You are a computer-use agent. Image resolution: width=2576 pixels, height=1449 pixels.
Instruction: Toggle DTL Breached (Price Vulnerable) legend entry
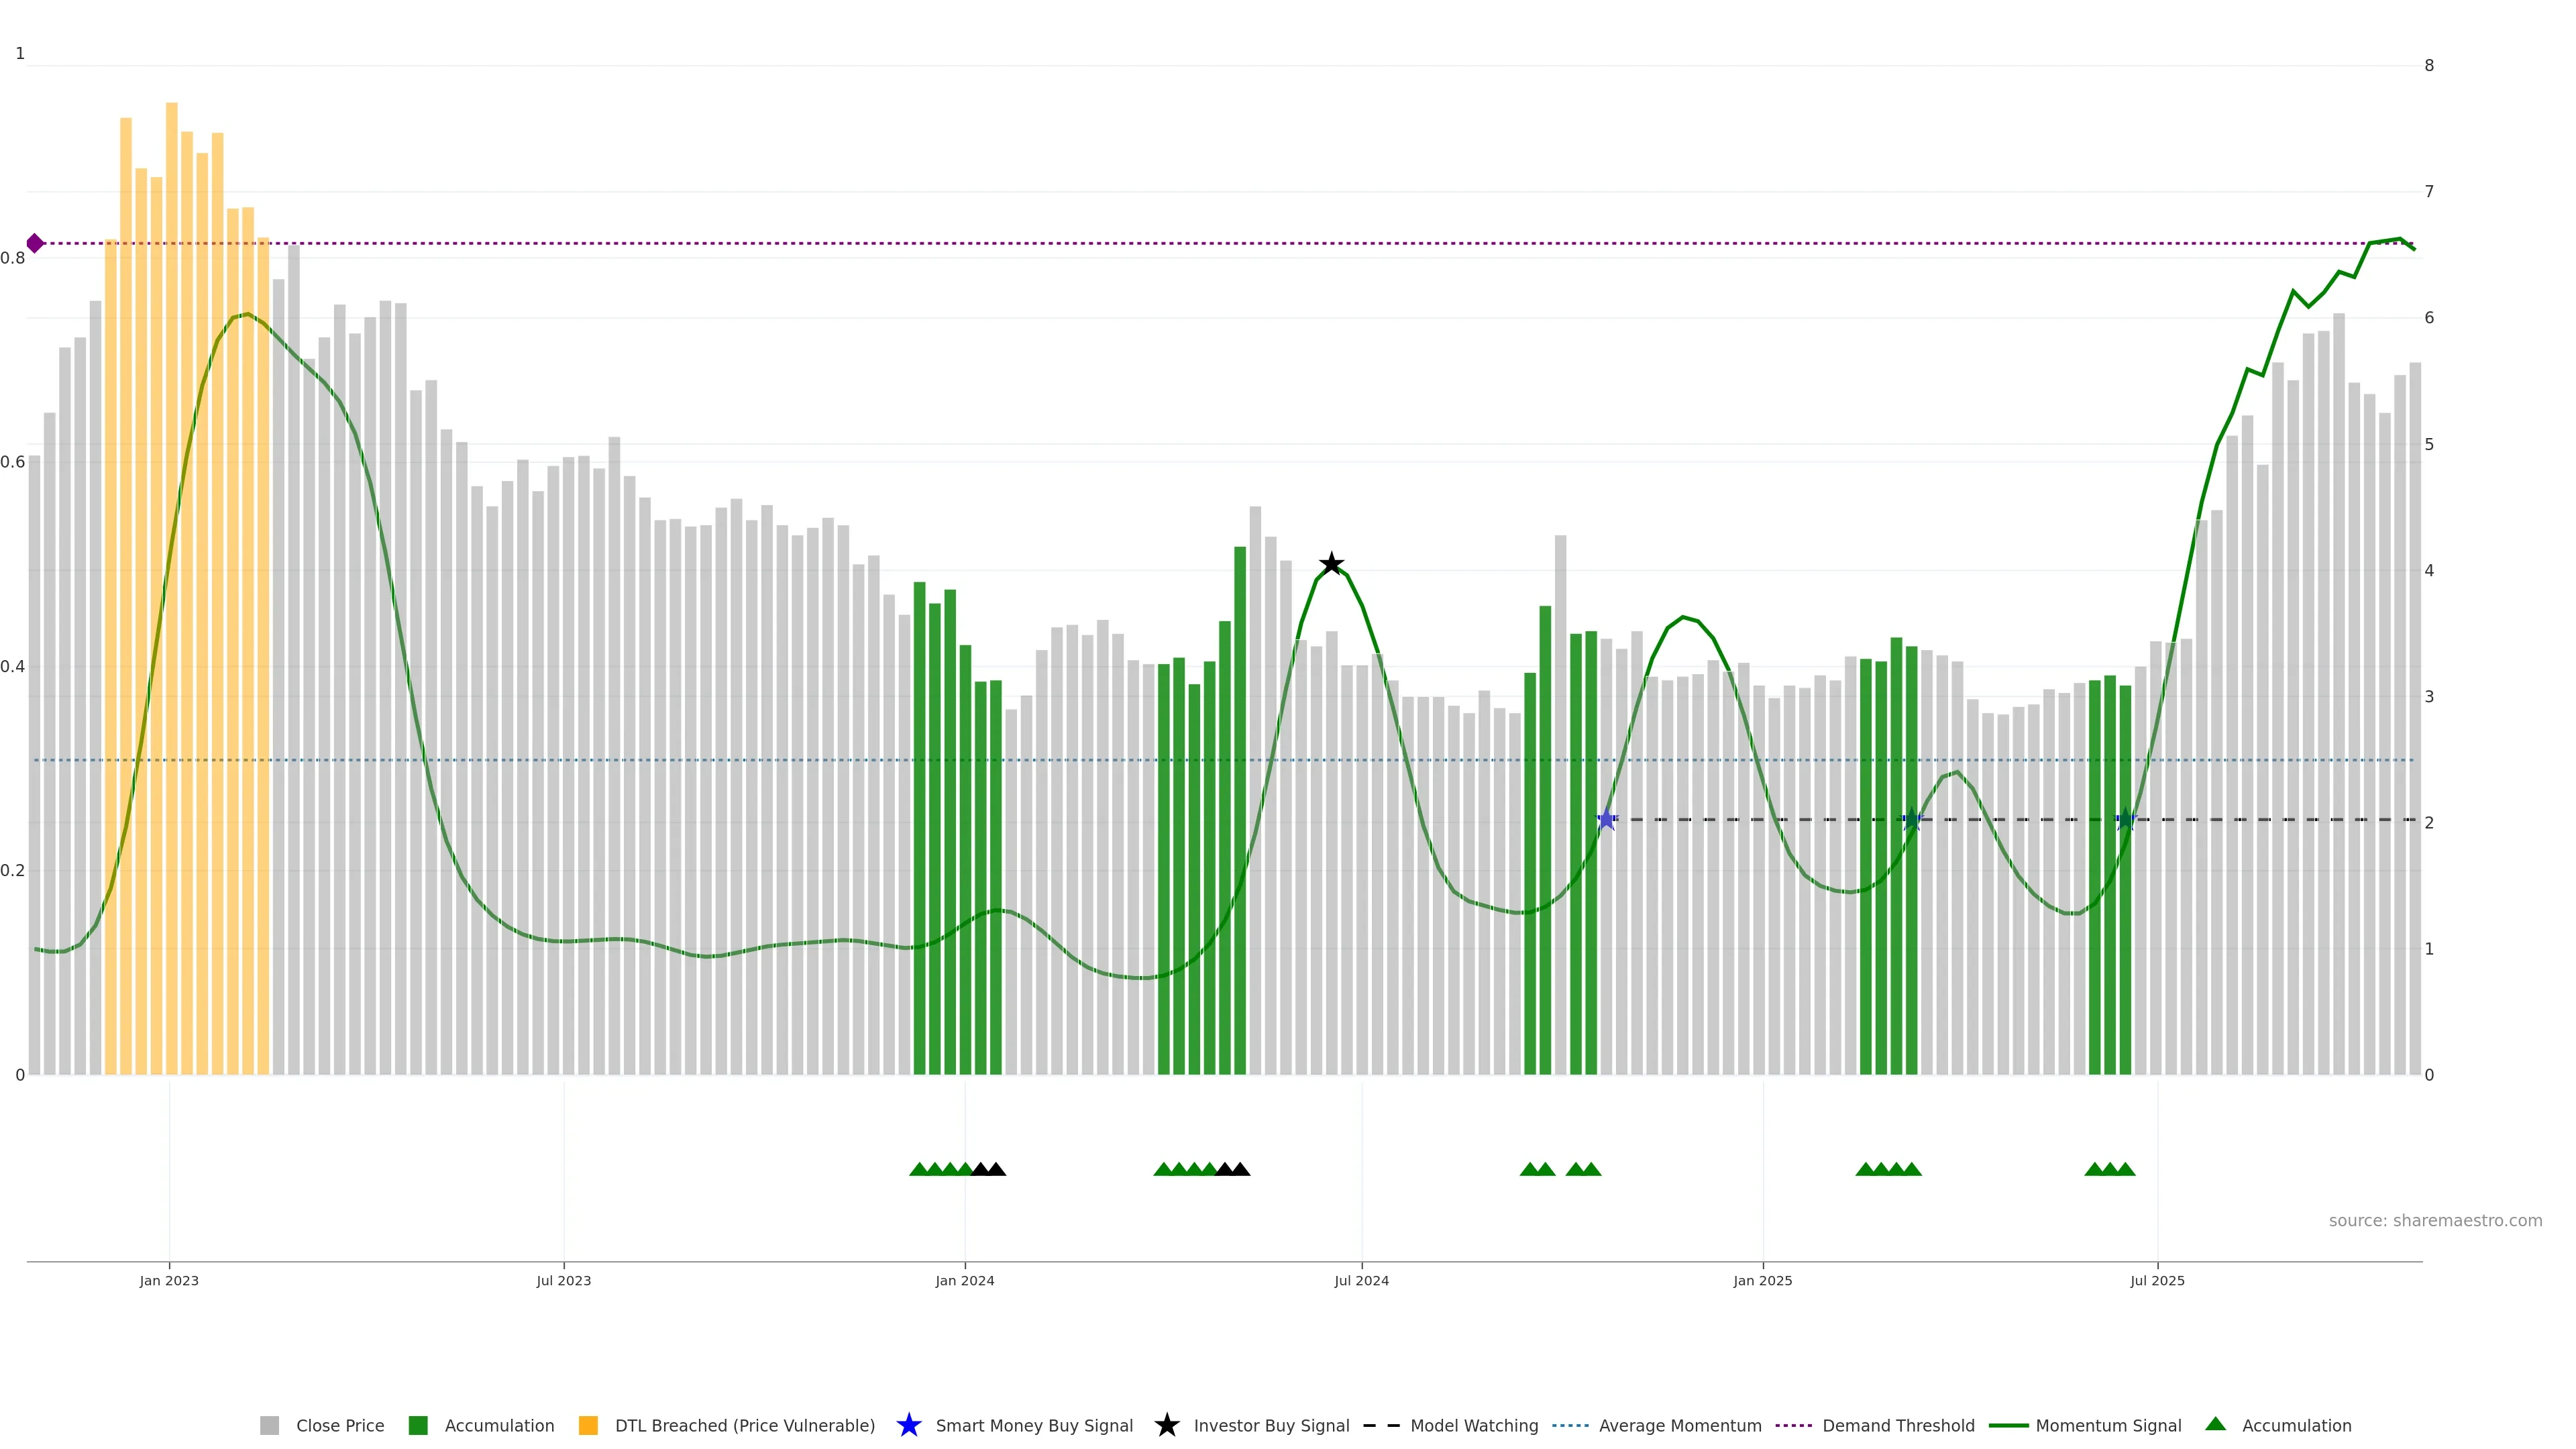click(x=744, y=1426)
